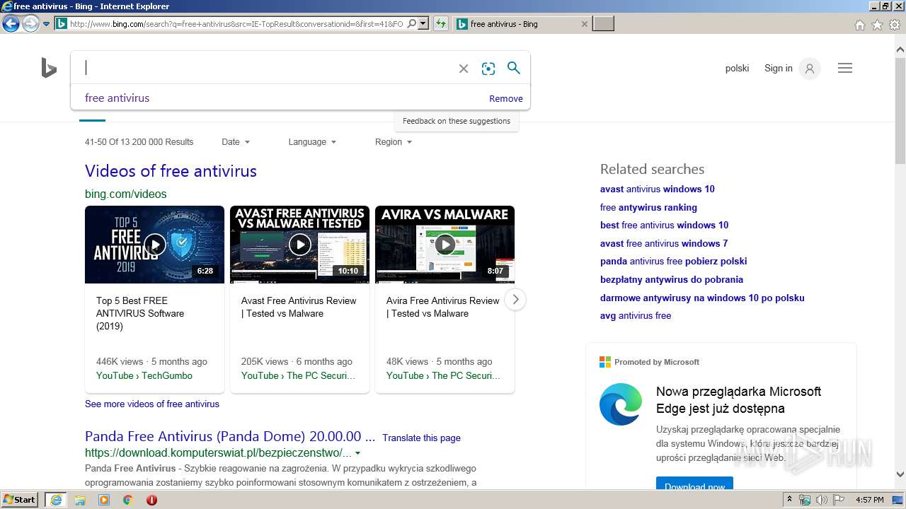Open Internet Explorer in taskbar
This screenshot has width=906, height=509.
[x=56, y=500]
